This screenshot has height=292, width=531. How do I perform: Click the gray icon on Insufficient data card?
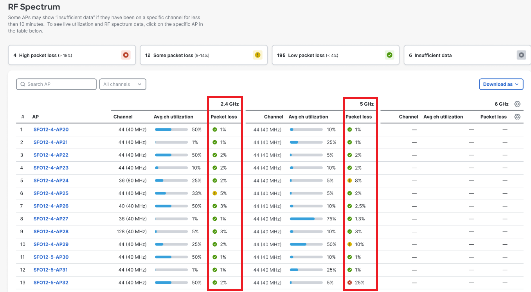521,55
